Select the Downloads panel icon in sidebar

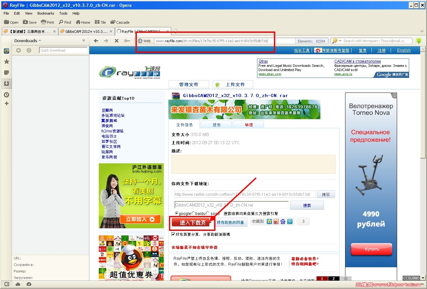[6, 83]
